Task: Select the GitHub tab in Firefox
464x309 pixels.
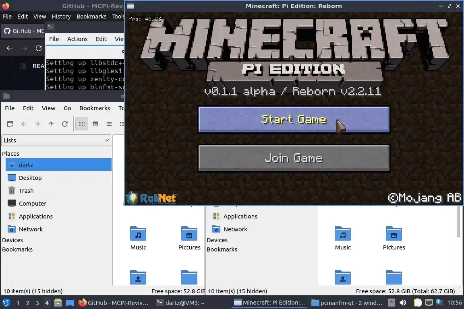Action: coord(23,31)
